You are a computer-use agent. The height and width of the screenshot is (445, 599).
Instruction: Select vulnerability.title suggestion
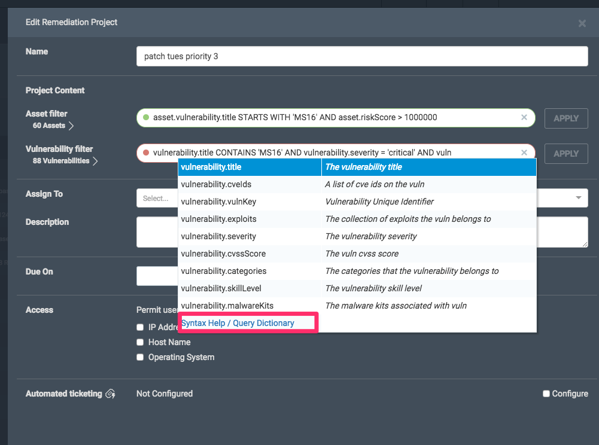tap(211, 167)
